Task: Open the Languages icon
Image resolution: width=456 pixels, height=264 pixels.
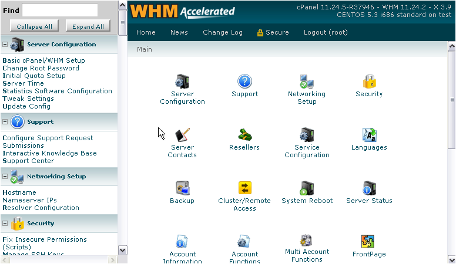Action: pos(369,135)
